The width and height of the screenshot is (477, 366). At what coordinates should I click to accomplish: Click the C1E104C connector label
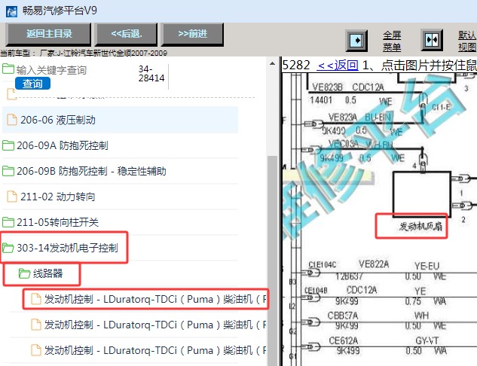click(x=323, y=265)
